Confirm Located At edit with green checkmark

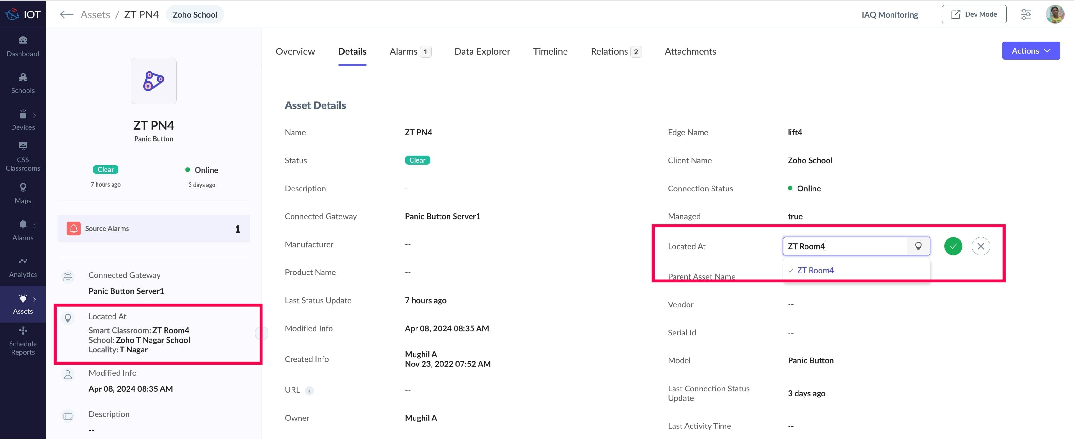click(953, 246)
